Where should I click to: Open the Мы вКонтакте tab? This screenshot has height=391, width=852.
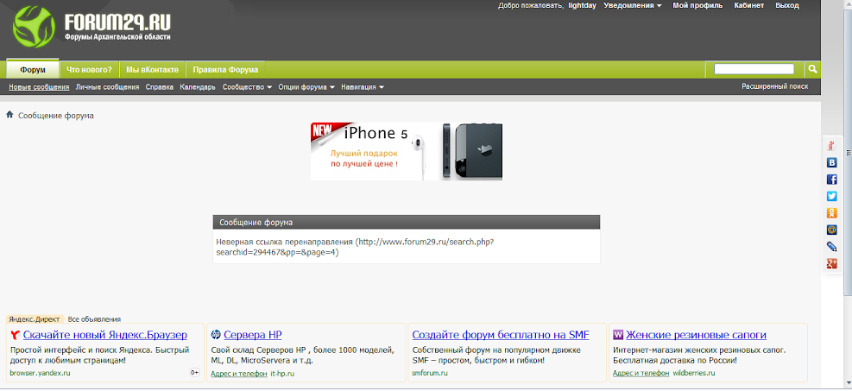pos(152,70)
